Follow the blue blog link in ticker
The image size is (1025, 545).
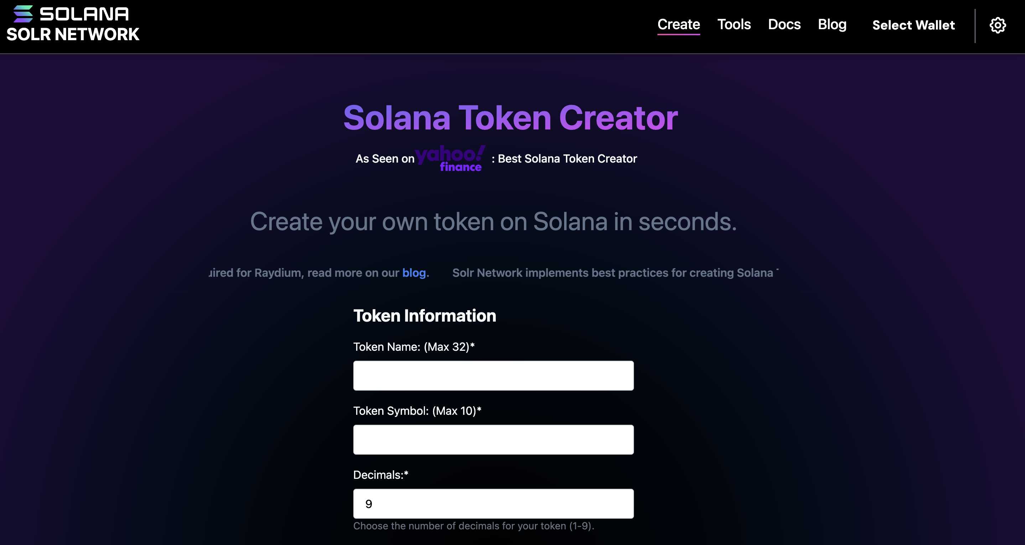pyautogui.click(x=414, y=273)
